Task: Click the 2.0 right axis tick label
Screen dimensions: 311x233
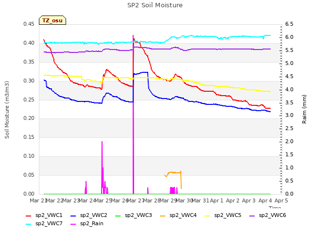Action: pos(289,141)
